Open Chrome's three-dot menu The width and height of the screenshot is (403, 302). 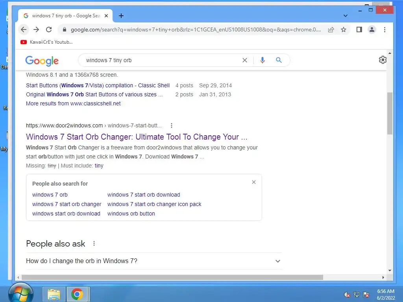pos(385,29)
